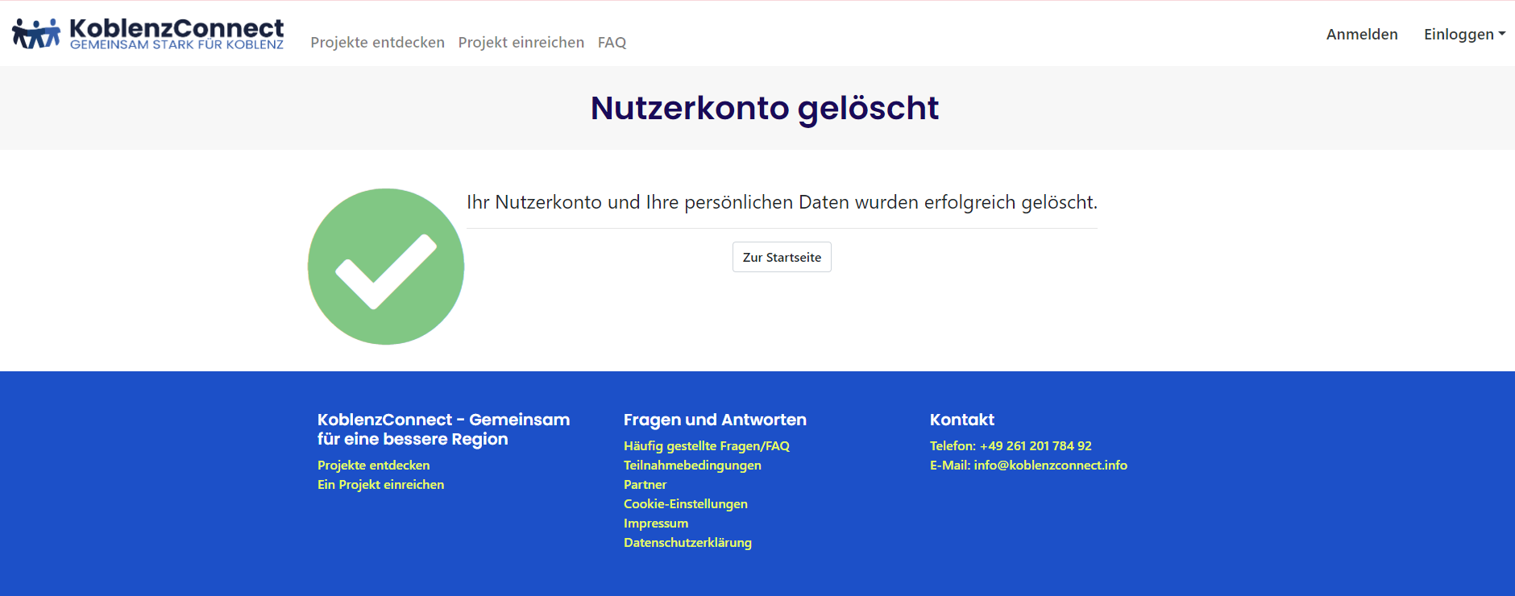
Task: Open Projekte entdecken in navigation bar
Action: [377, 43]
